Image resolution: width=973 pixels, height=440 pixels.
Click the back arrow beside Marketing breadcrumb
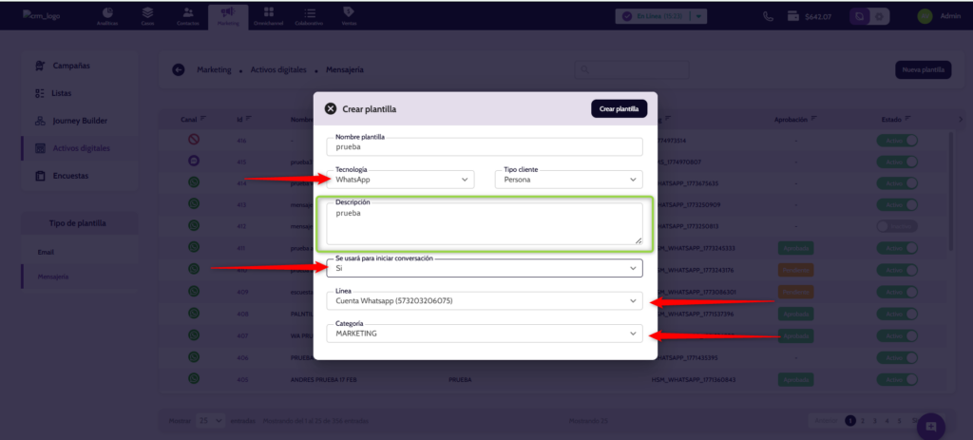[x=178, y=69]
